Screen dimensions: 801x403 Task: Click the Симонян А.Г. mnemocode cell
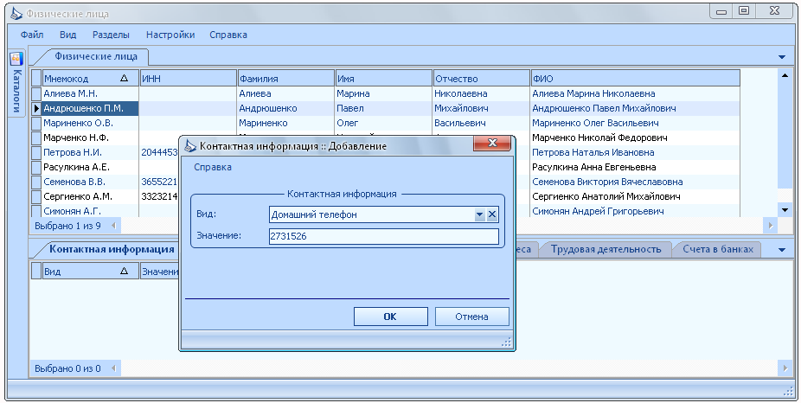91,211
